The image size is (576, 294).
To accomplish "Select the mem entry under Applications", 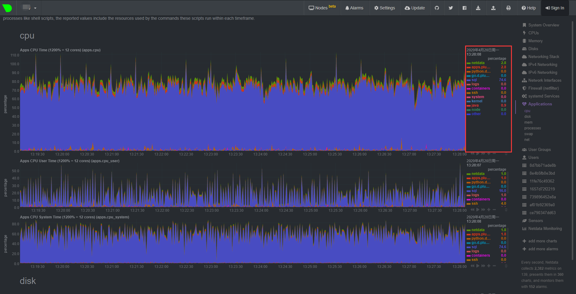I will click(528, 122).
